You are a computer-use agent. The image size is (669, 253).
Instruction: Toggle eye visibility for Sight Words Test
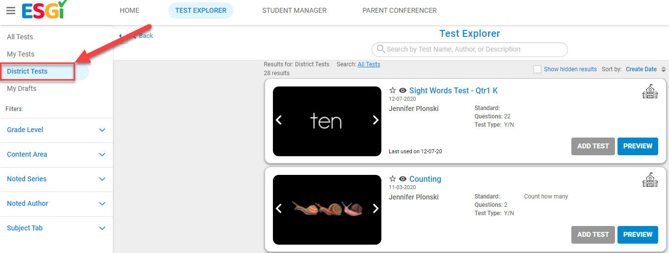click(403, 90)
